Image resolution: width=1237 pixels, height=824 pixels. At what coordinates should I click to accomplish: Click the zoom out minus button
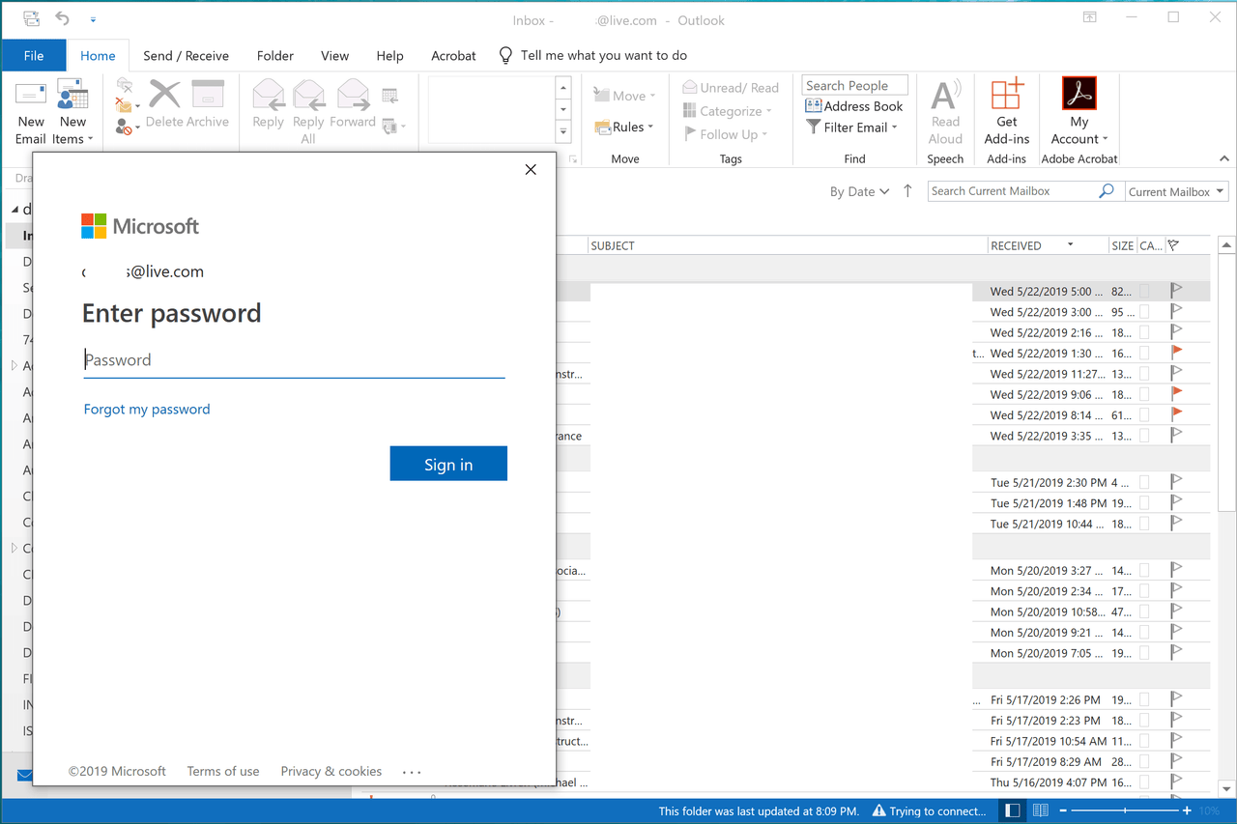pyautogui.click(x=1064, y=810)
